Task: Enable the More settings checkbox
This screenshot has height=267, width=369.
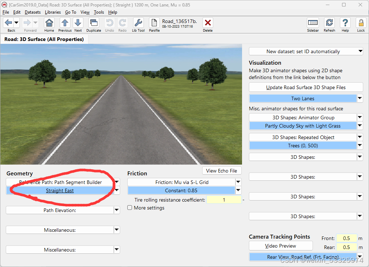Action: (129, 208)
